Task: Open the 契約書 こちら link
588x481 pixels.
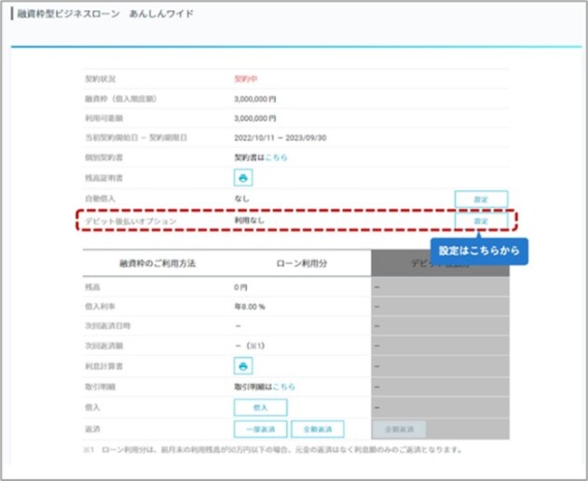Action: (x=276, y=156)
